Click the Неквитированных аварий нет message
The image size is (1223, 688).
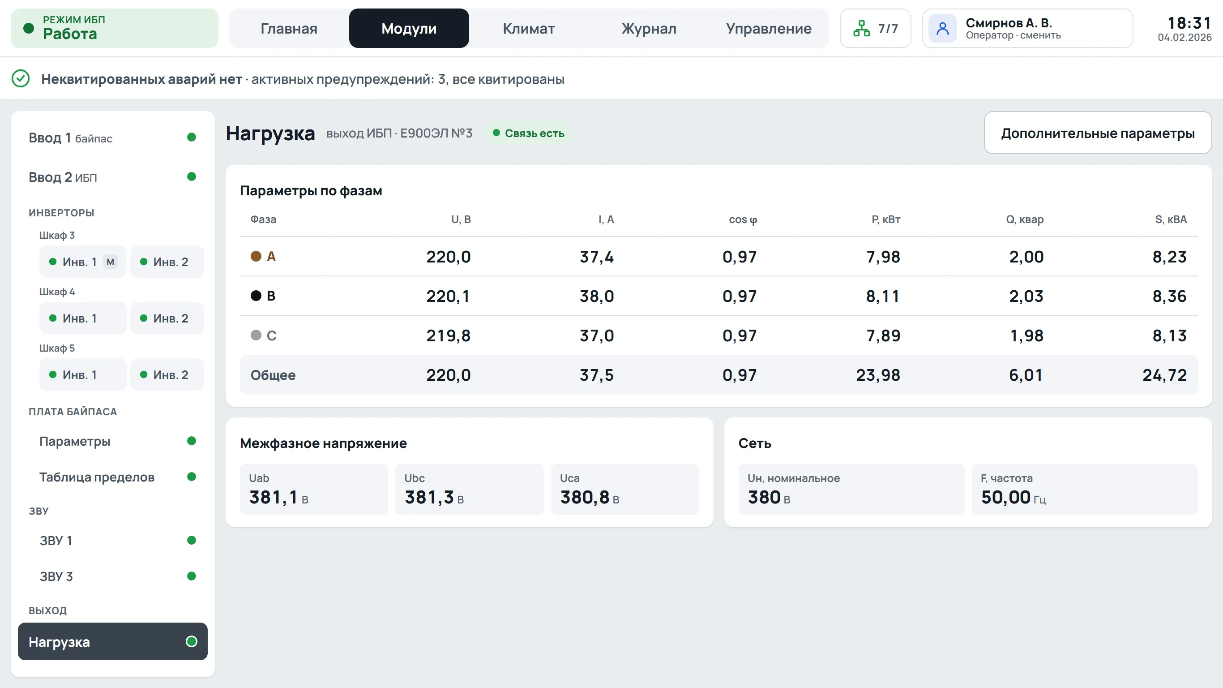pos(141,79)
